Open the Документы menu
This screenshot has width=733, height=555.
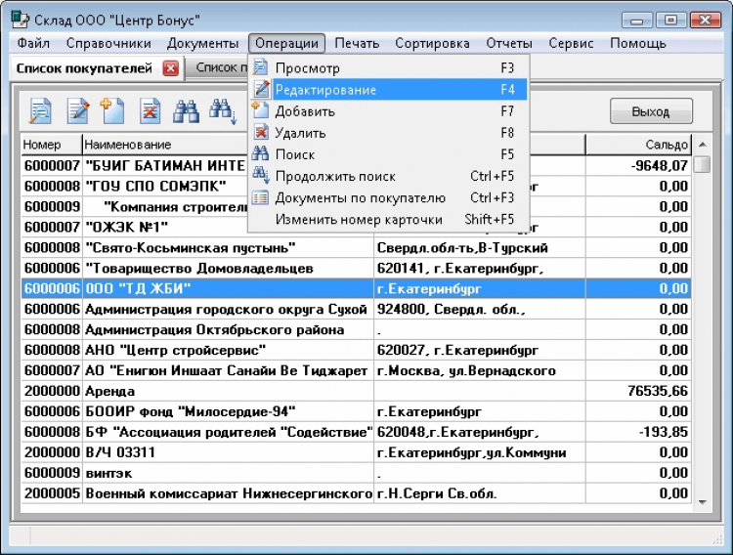[x=203, y=44]
